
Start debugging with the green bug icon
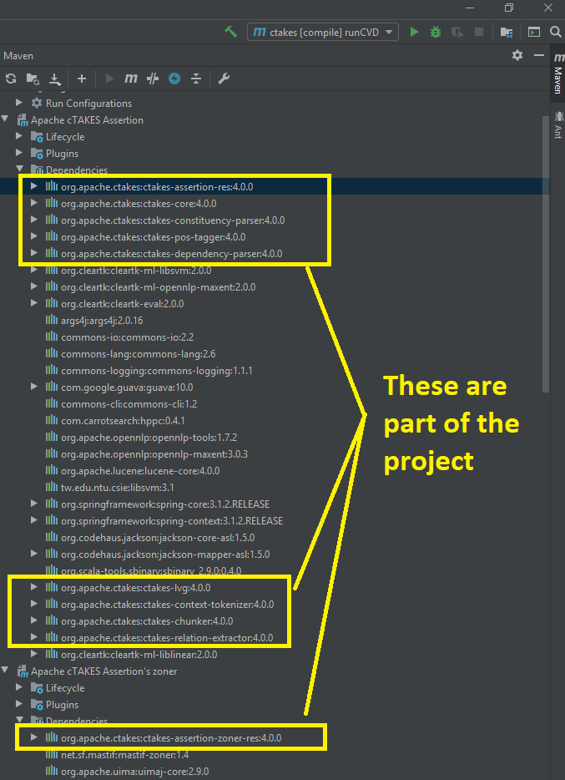436,33
